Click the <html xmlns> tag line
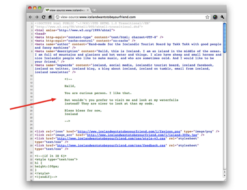This screenshot has height=190, width=247. click(75, 30)
